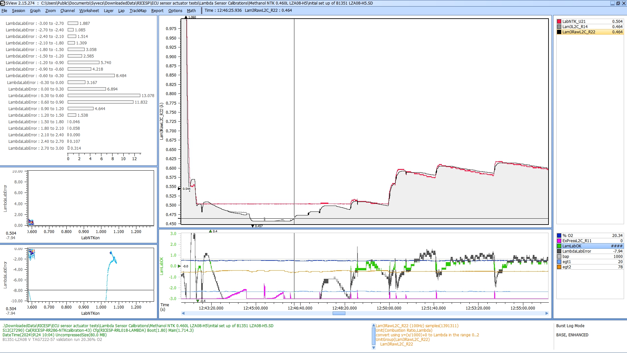The image size is (627, 353).
Task: Click the gray Lam3L2C_R14 color box
Action: [559, 27]
